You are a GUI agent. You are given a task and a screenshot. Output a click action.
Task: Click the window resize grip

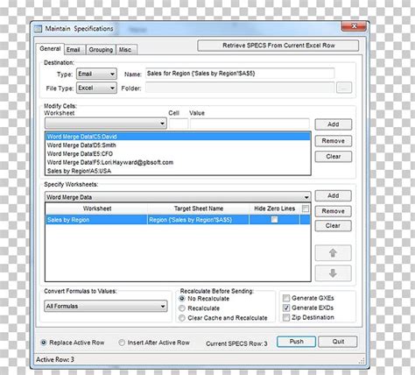[x=362, y=361]
